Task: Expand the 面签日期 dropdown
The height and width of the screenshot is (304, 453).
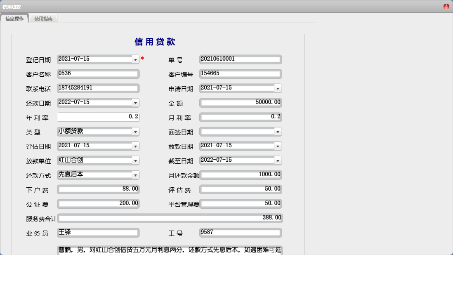Action: pos(278,132)
